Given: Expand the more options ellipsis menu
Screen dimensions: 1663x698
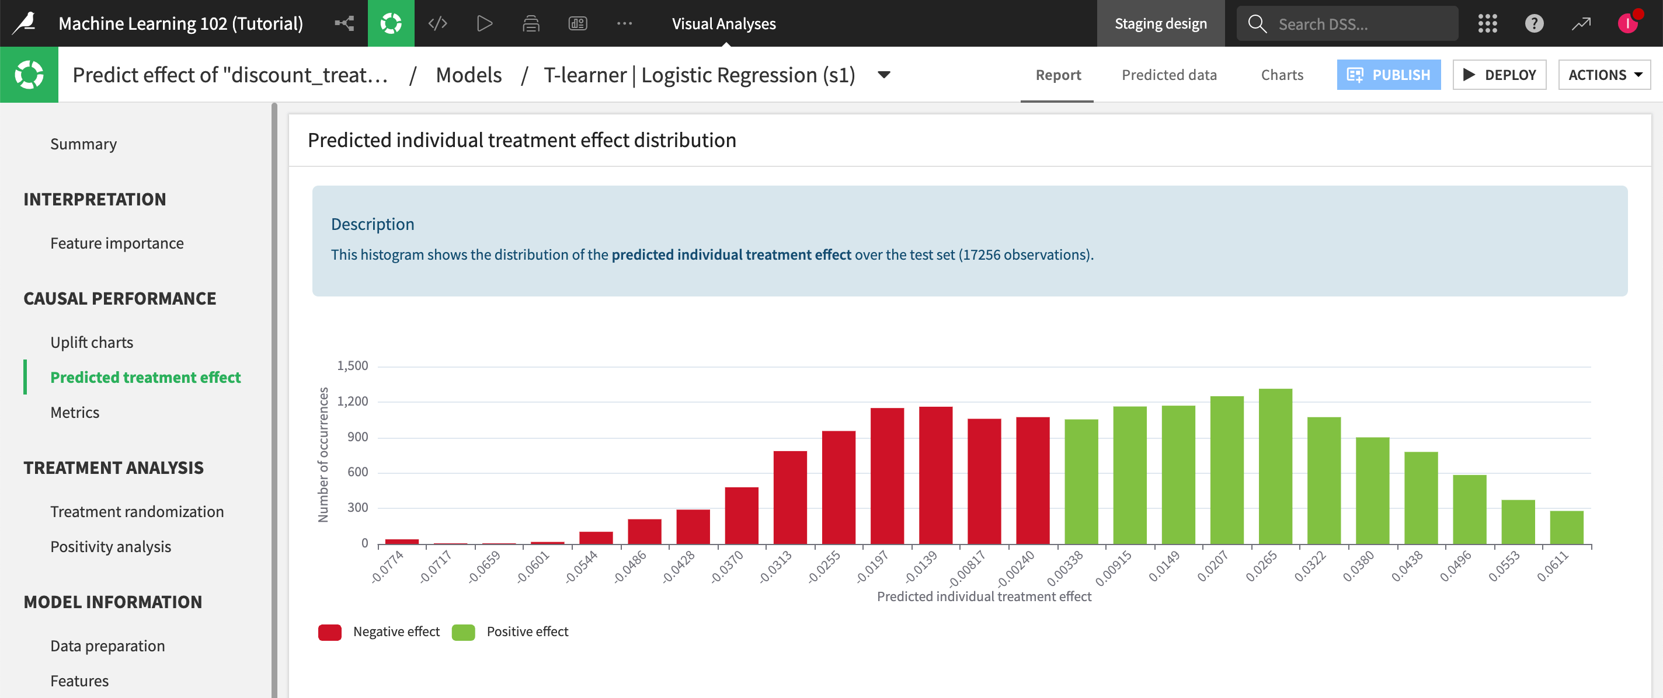Looking at the screenshot, I should [x=624, y=23].
